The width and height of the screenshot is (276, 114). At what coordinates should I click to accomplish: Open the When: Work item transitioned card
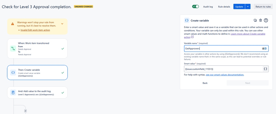tap(37, 49)
